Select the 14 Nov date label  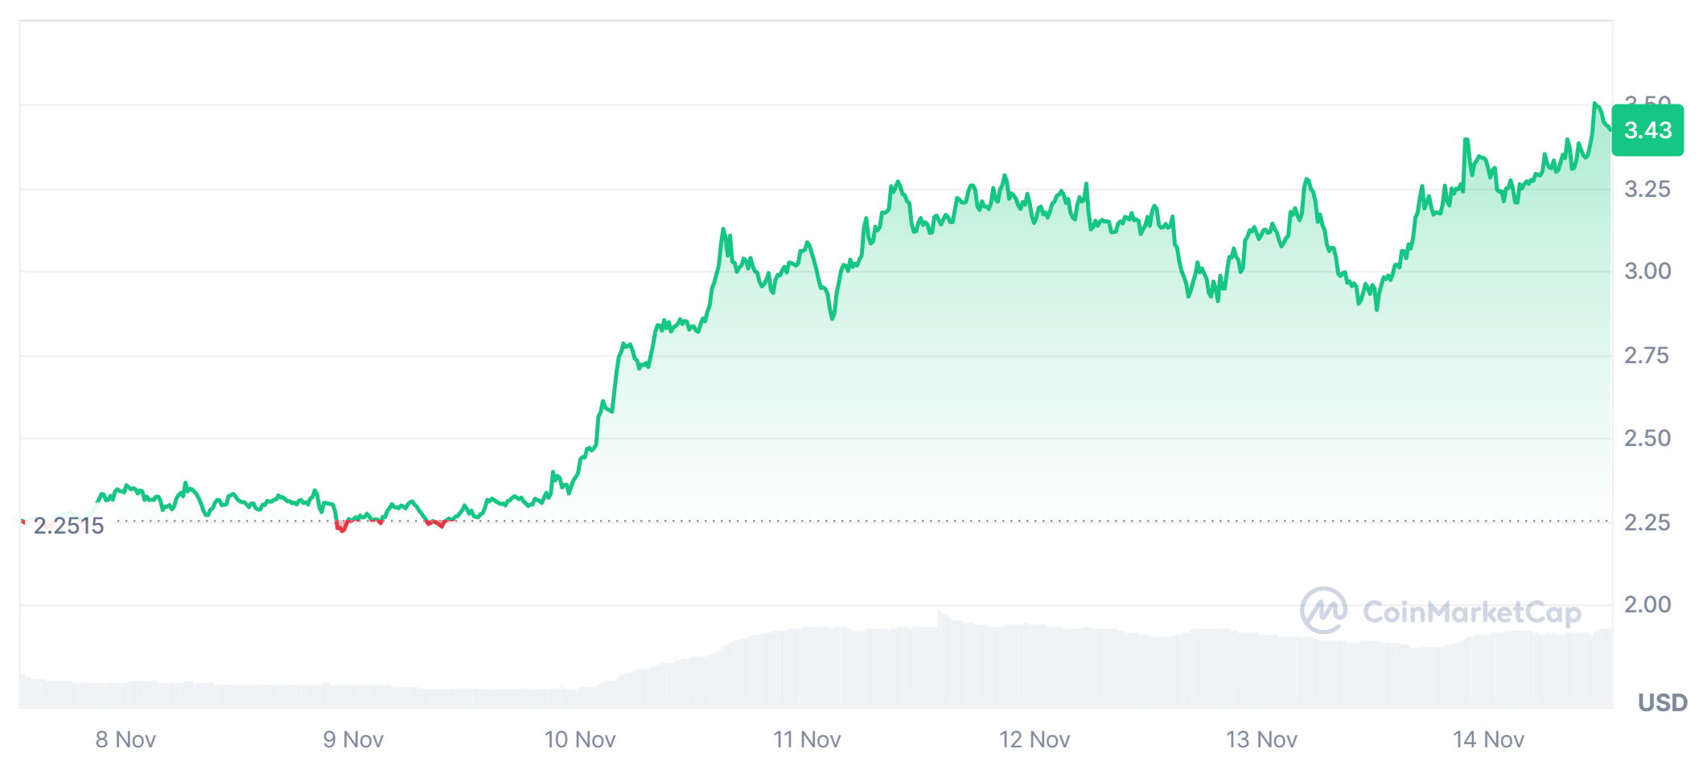tap(1488, 739)
